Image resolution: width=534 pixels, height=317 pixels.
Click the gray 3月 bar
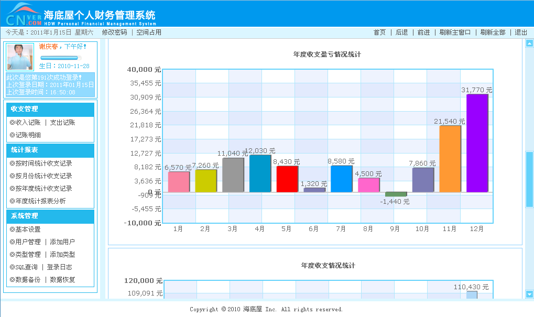click(233, 175)
